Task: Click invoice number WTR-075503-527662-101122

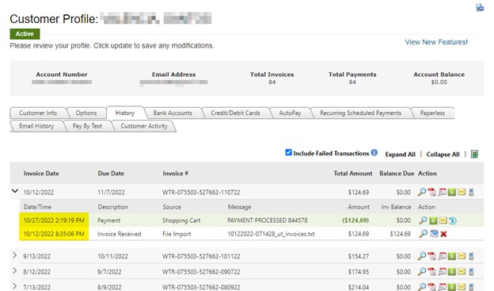Action: (201, 256)
